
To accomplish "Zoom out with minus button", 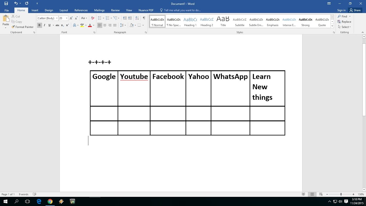I will click(x=327, y=194).
